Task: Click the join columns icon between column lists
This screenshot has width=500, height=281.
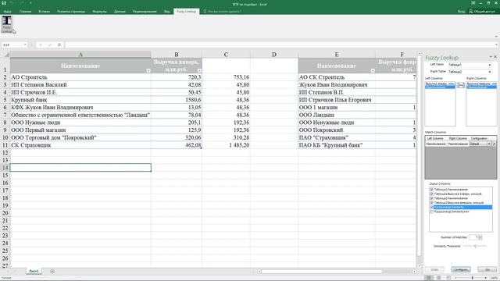Action: 461,85
